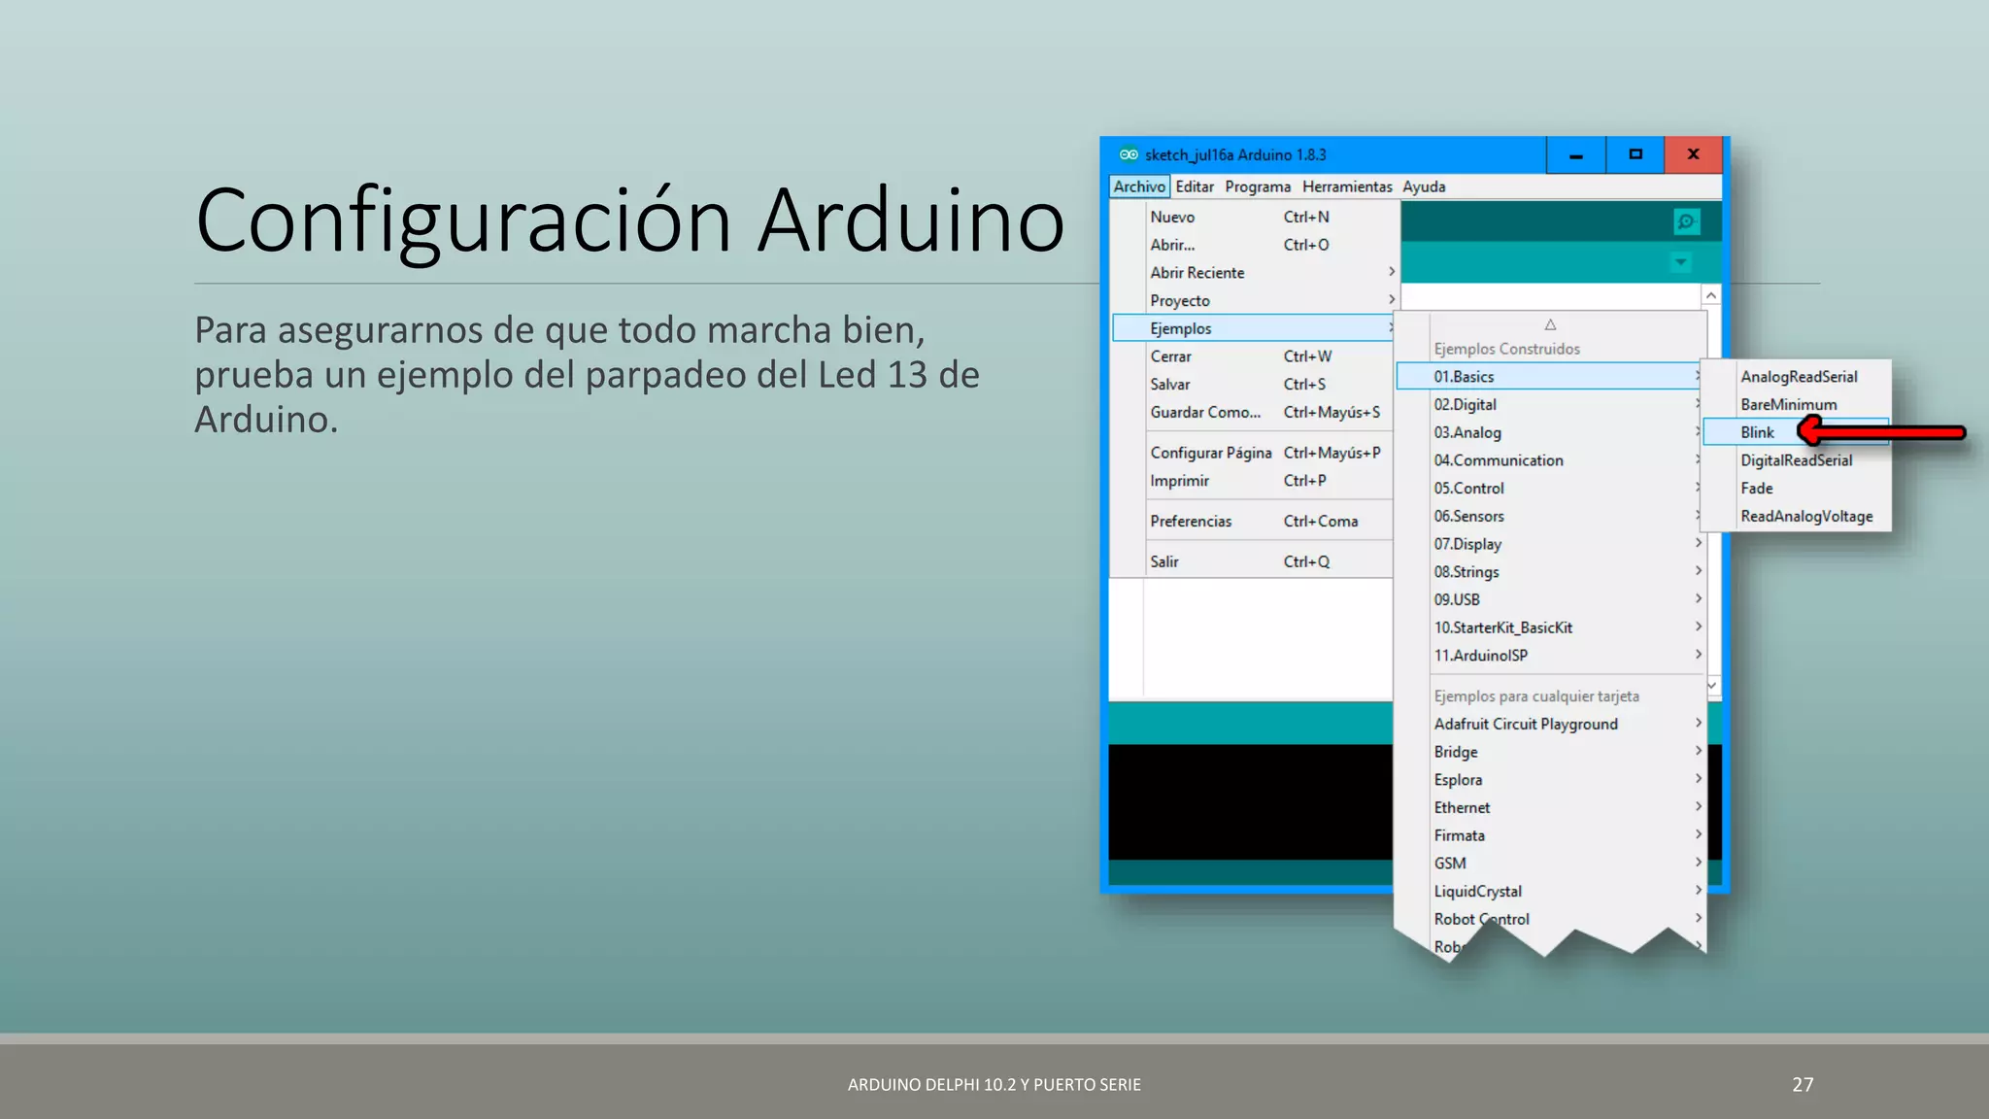Expand 04.Communication examples submenu
The width and height of the screenshot is (1989, 1119).
1550,460
